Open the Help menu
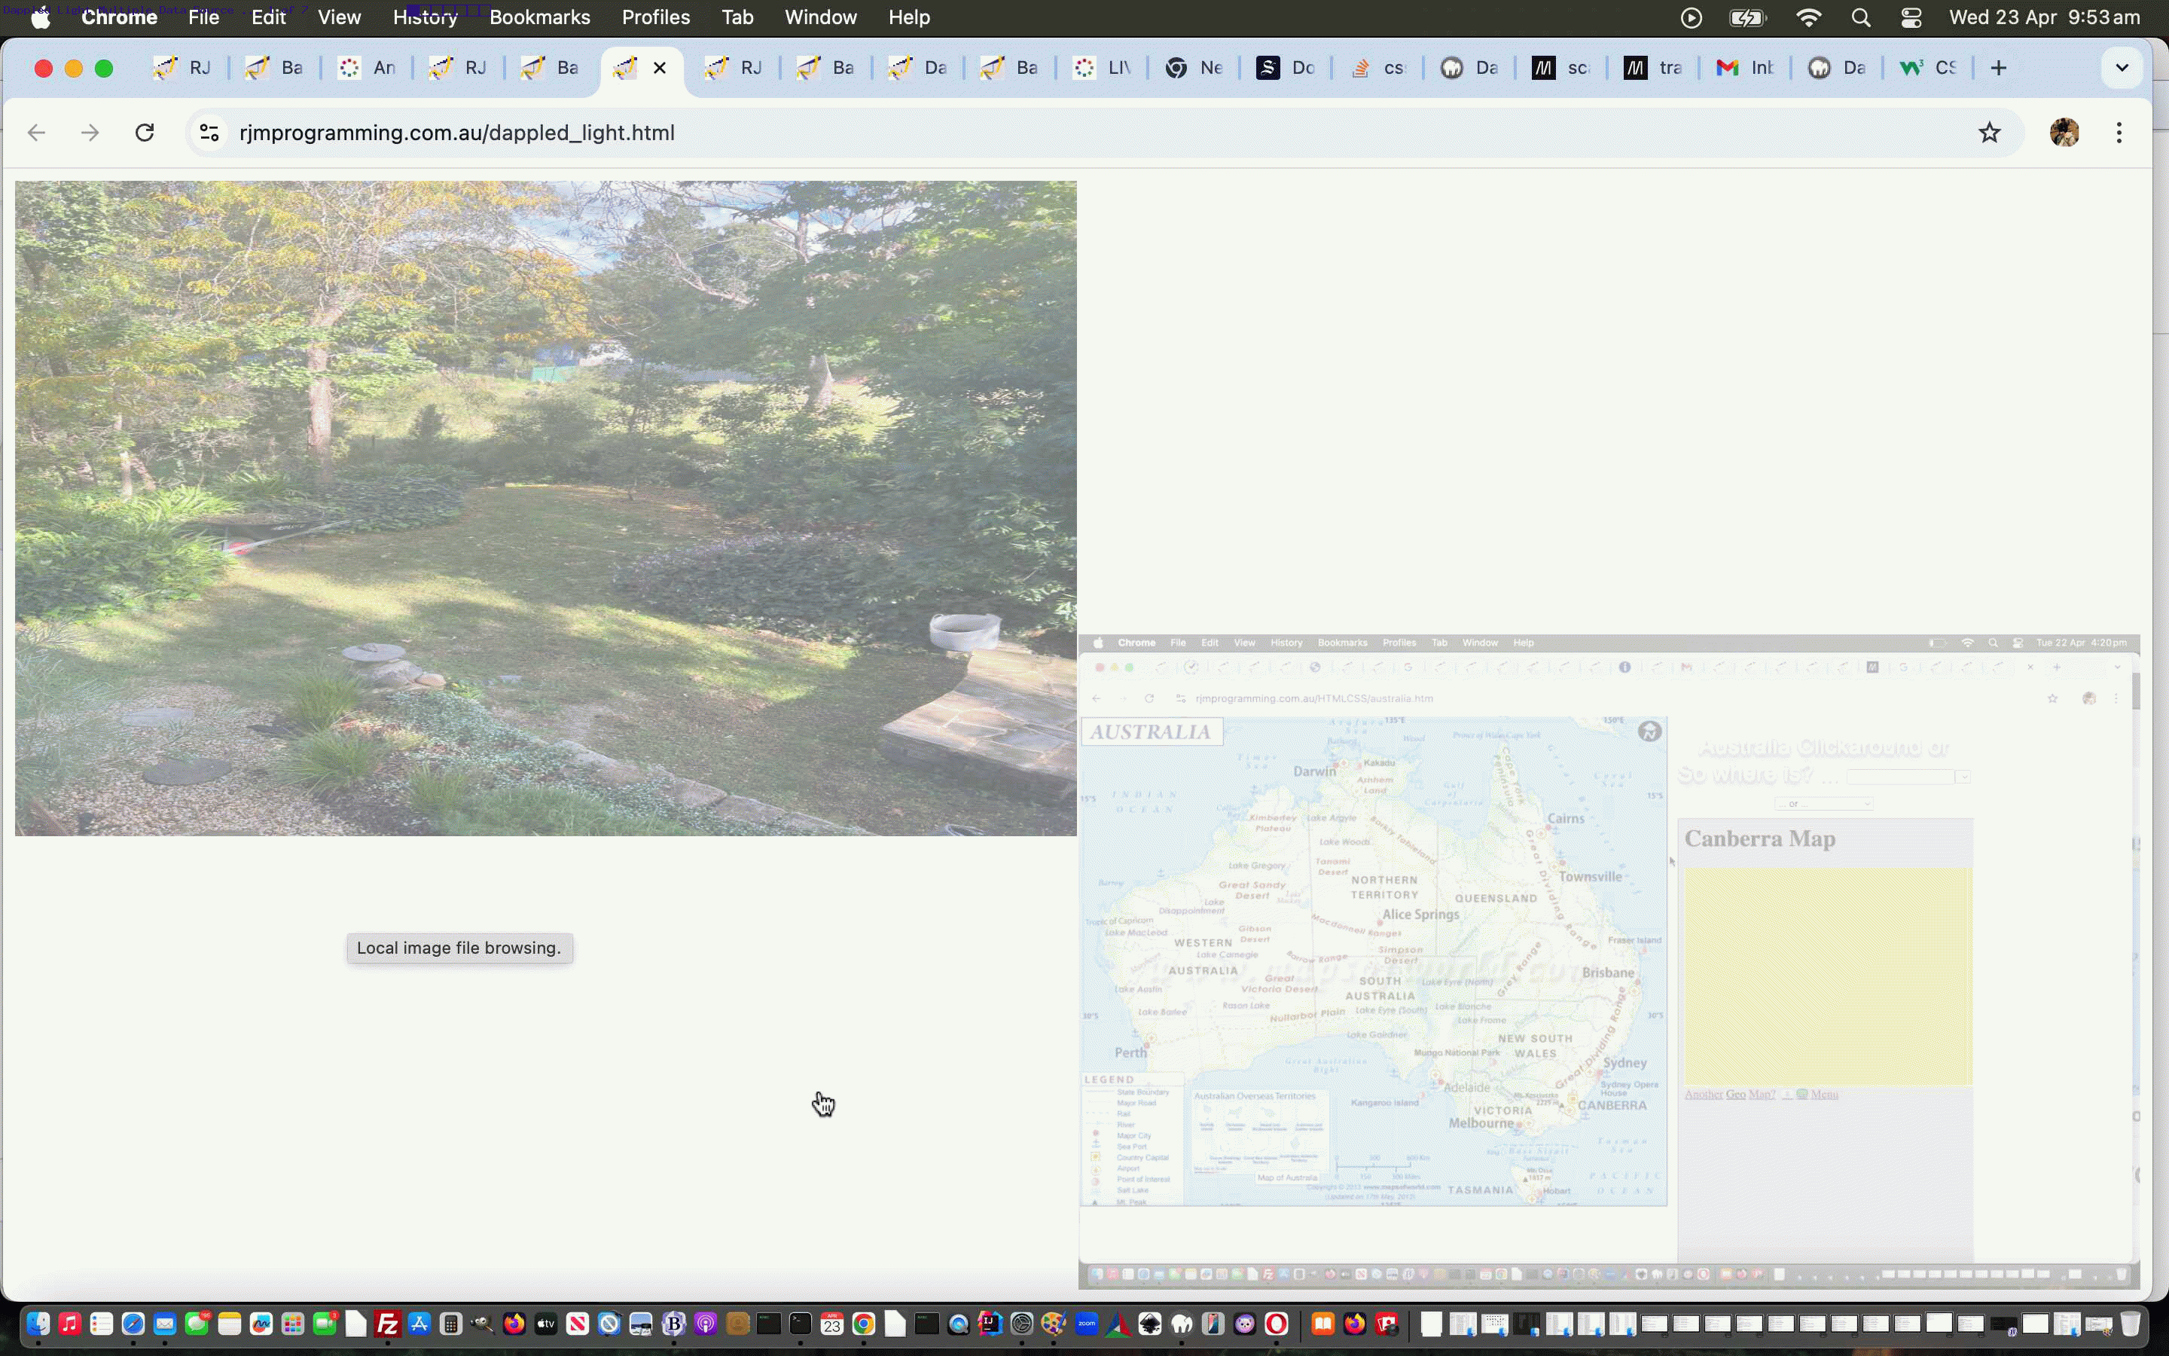This screenshot has width=2169, height=1356. [x=909, y=17]
